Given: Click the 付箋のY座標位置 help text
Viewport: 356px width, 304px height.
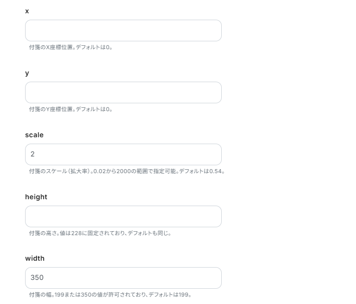Looking at the screenshot, I should (x=71, y=110).
